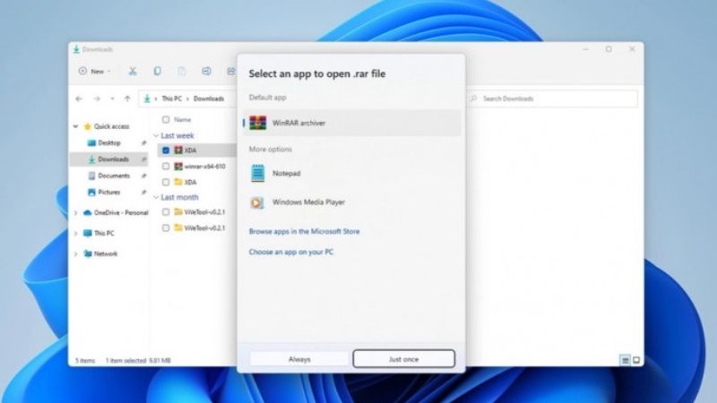This screenshot has width=717, height=403.
Task: Expand the OneDrive - Personal node
Action: pyautogui.click(x=76, y=213)
